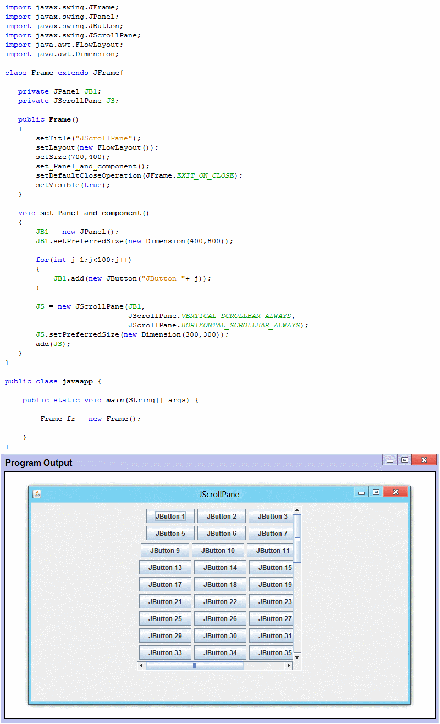This screenshot has height=724, width=440.
Task: Click the JButton 3 button
Action: (271, 517)
